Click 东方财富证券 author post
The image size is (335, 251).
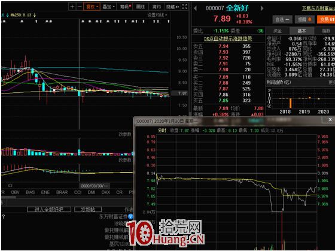[113, 216]
